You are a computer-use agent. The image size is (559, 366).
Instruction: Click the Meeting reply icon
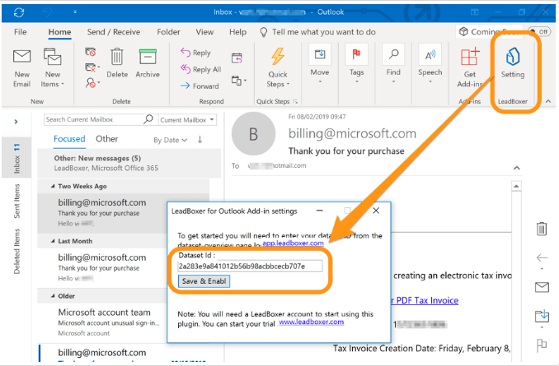(237, 58)
